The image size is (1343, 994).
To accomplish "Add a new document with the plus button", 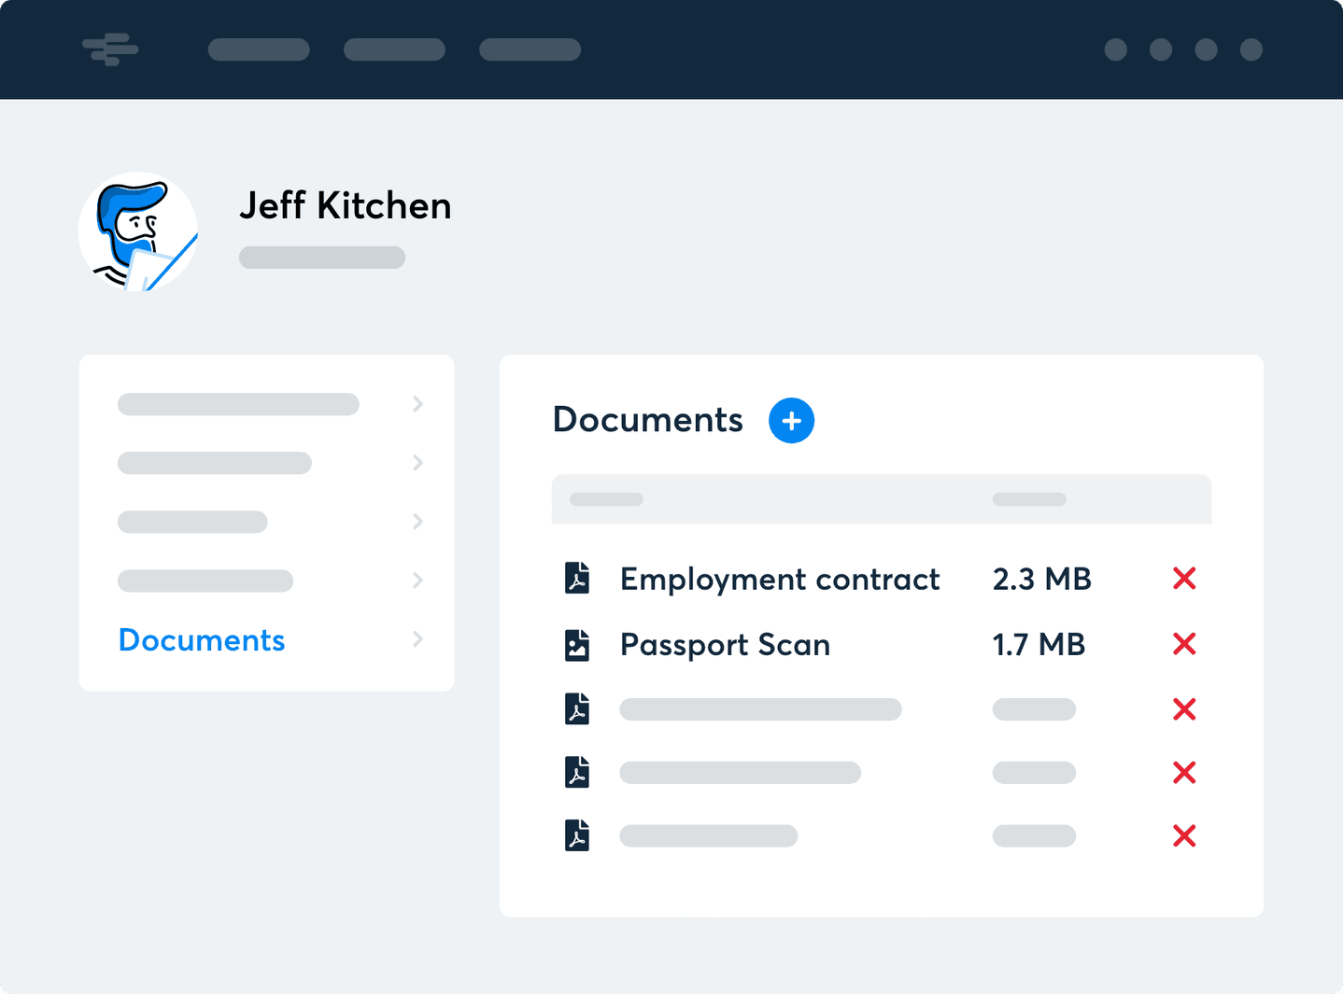I will tap(791, 421).
